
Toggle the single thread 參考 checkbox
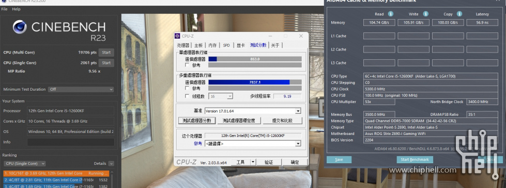pos(187,65)
